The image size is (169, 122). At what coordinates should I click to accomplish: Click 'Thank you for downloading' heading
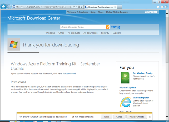point(51,45)
